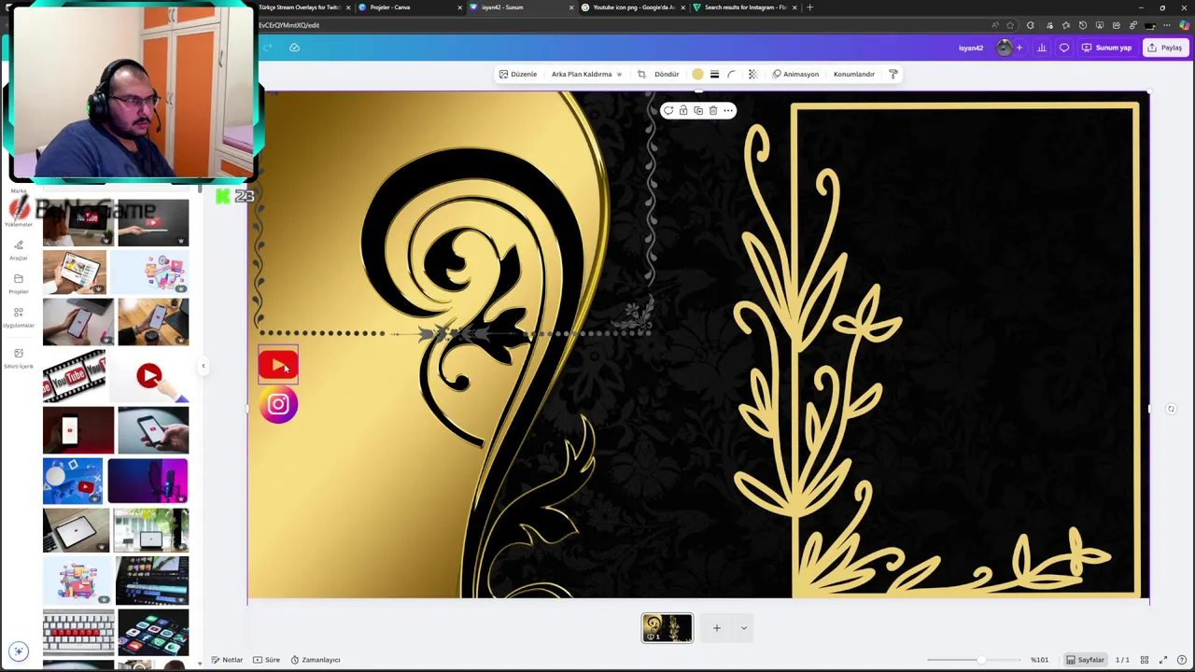Image resolution: width=1195 pixels, height=672 pixels.
Task: Click the cloud save status icon
Action: tap(294, 48)
